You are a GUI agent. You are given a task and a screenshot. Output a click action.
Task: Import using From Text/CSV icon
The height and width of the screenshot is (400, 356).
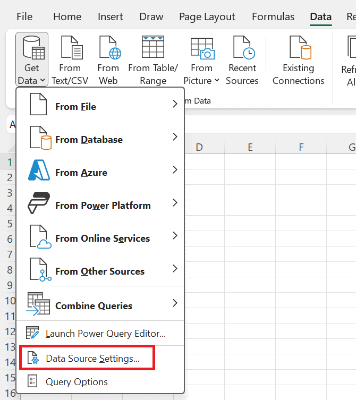72,47
